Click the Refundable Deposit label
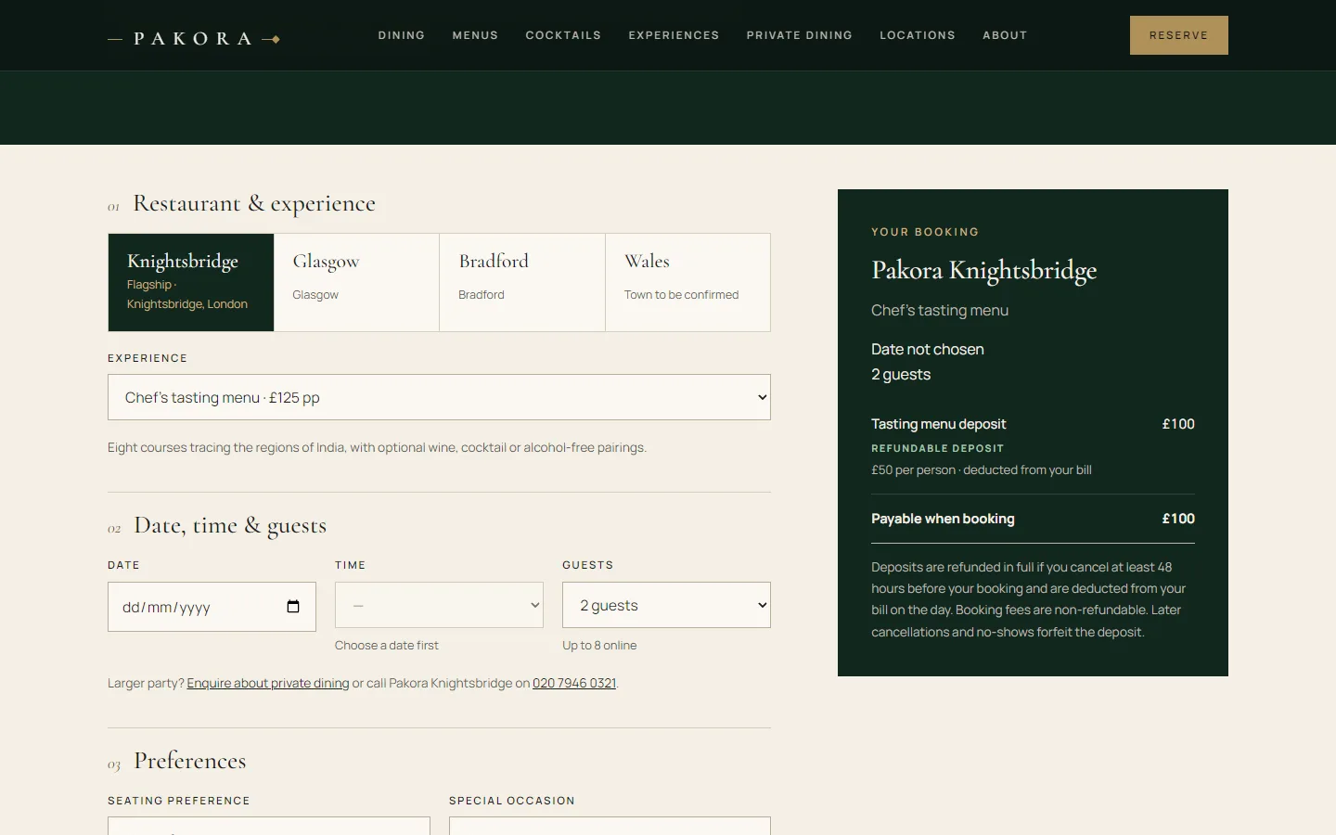 [x=937, y=448]
